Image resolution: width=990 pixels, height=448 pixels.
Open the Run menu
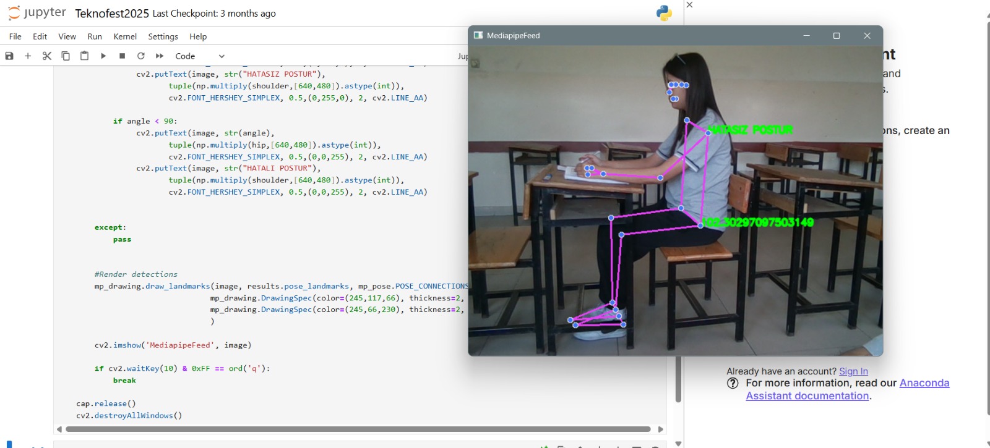pos(95,36)
